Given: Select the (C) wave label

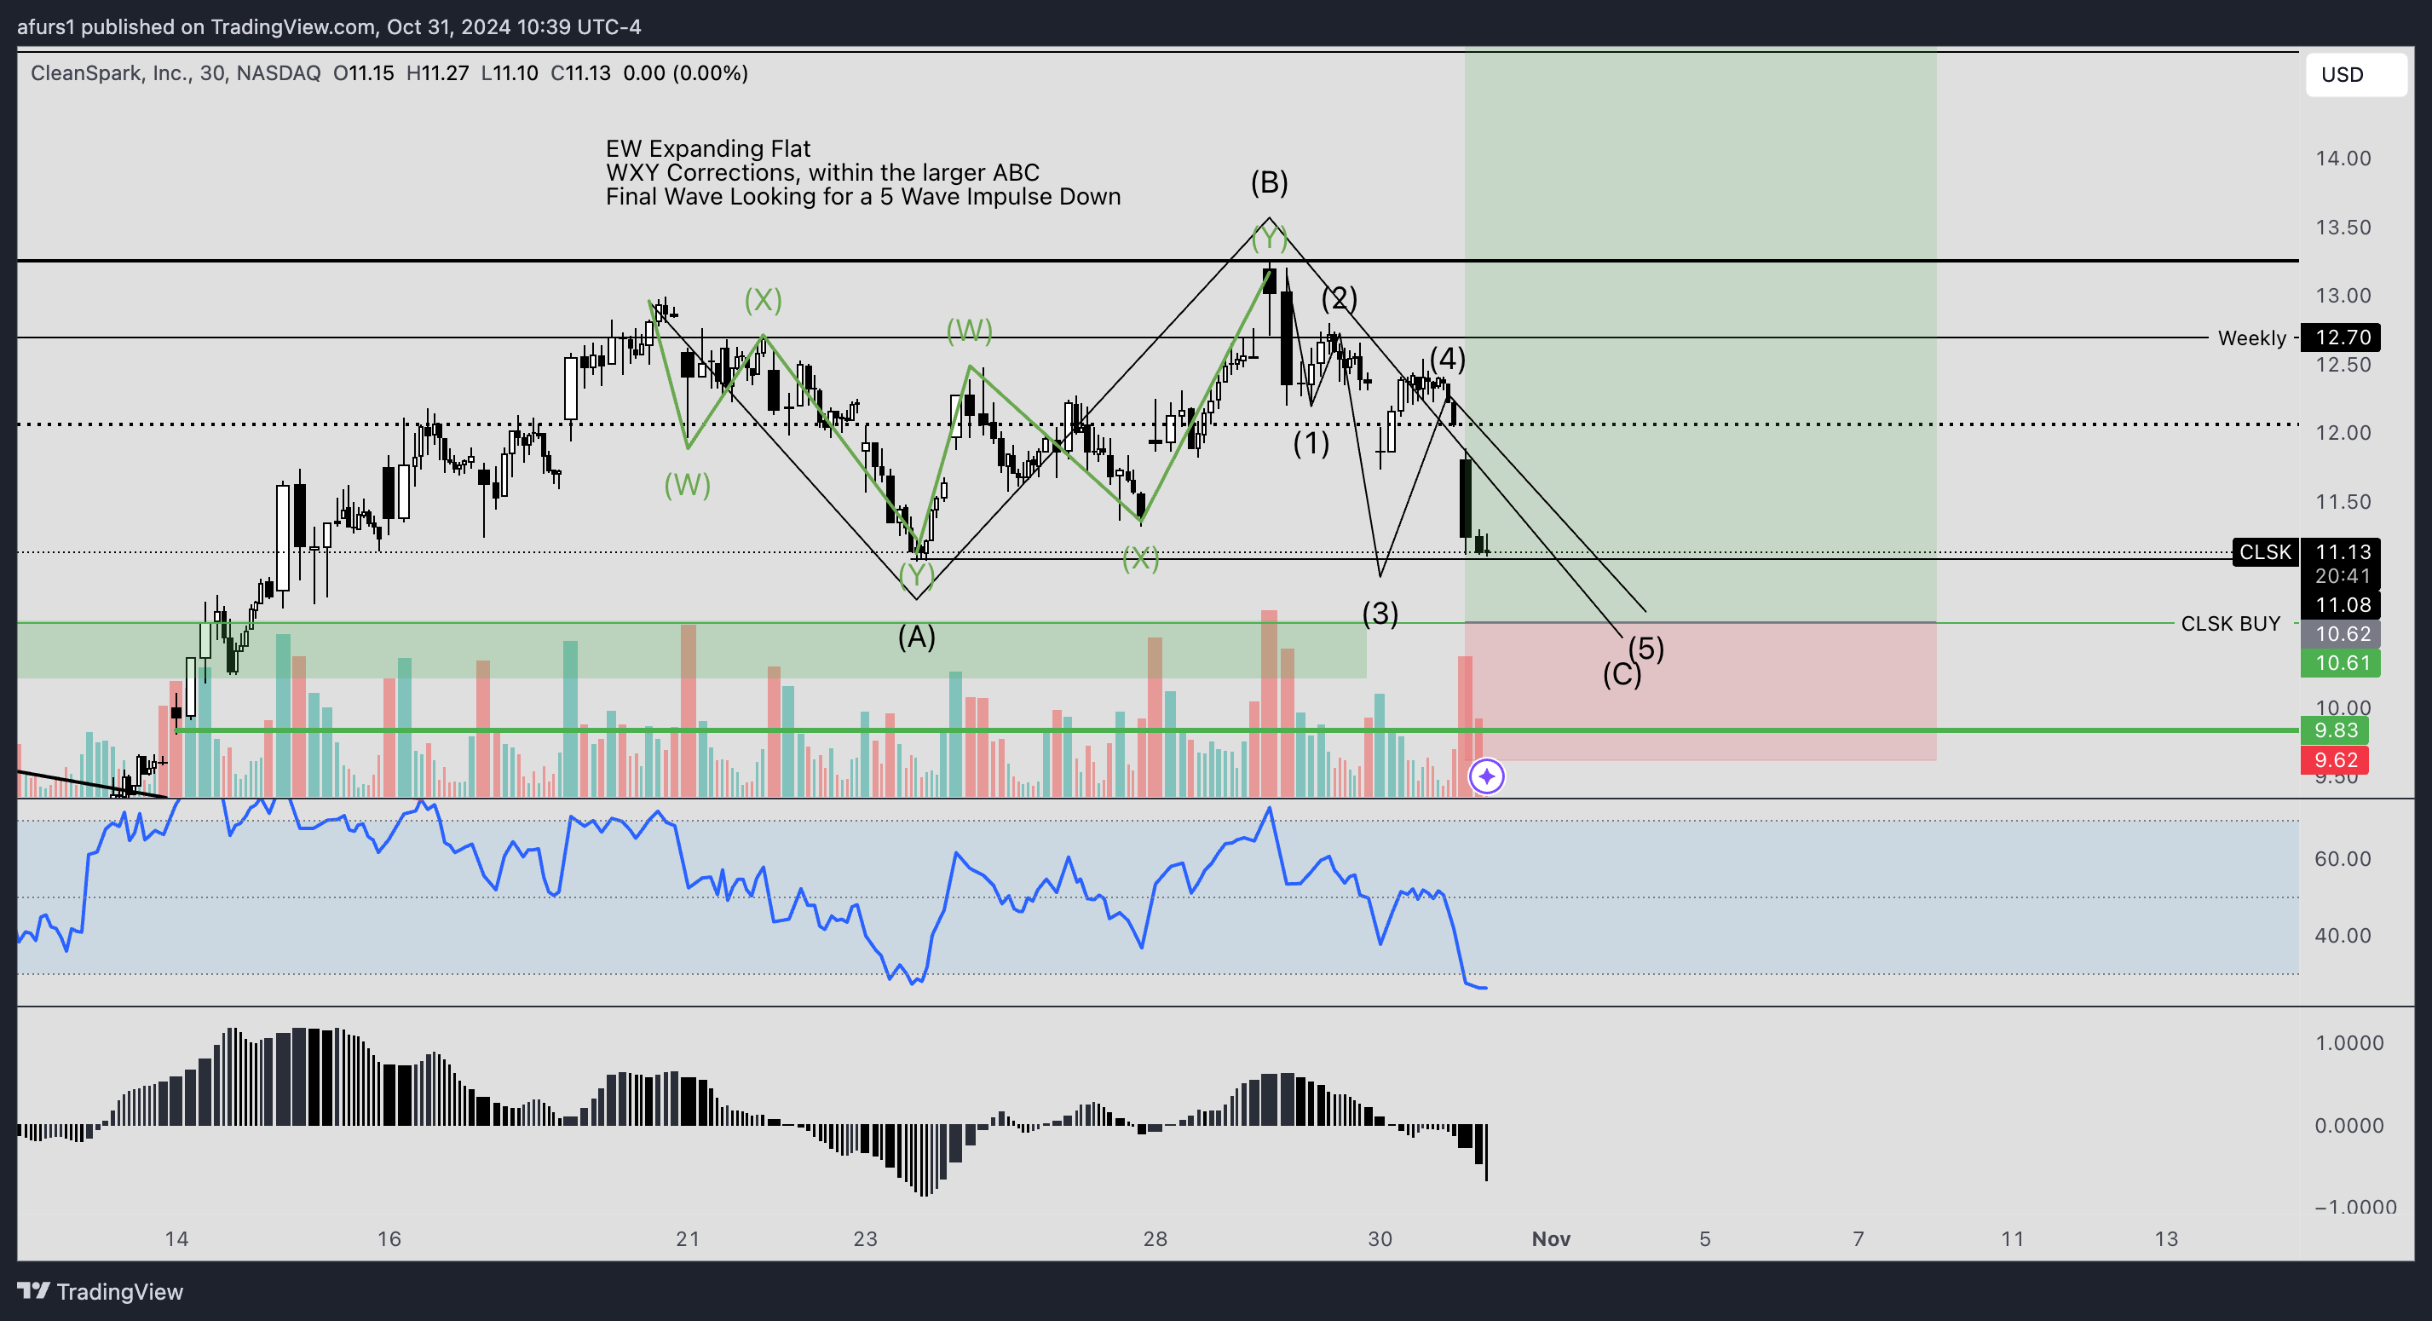Looking at the screenshot, I should [x=1621, y=674].
